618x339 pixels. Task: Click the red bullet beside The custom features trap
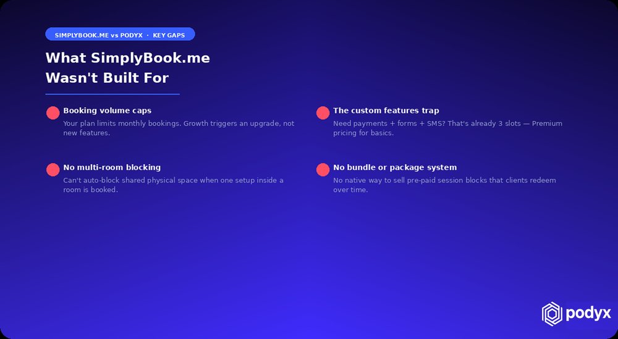(323, 113)
